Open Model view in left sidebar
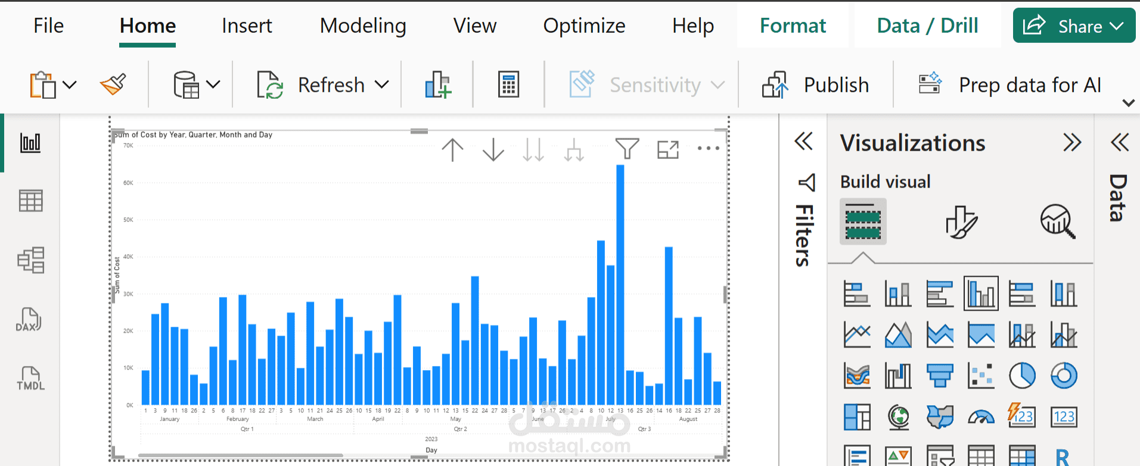Viewport: 1140px width, 466px height. 30,260
